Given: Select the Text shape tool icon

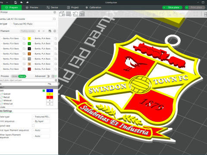Looking at the screenshot, I should tap(169, 14).
